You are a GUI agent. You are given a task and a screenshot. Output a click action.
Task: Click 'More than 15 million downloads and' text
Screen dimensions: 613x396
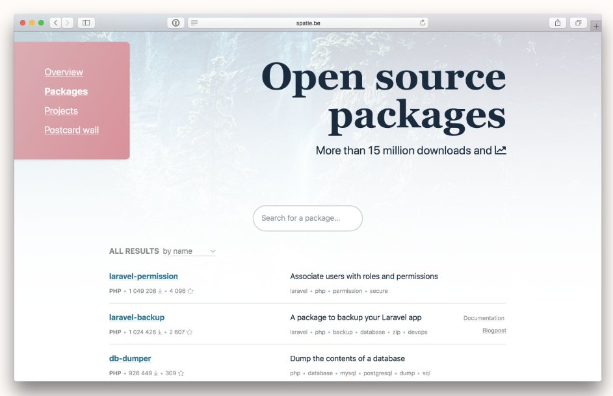pos(404,151)
